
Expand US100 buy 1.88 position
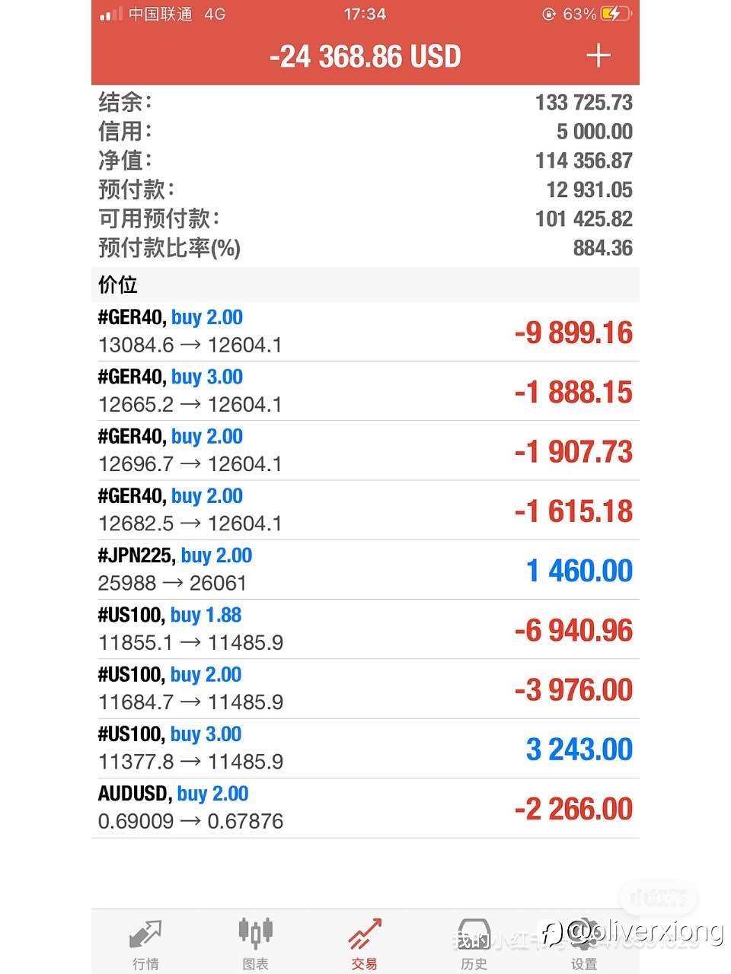click(x=365, y=629)
